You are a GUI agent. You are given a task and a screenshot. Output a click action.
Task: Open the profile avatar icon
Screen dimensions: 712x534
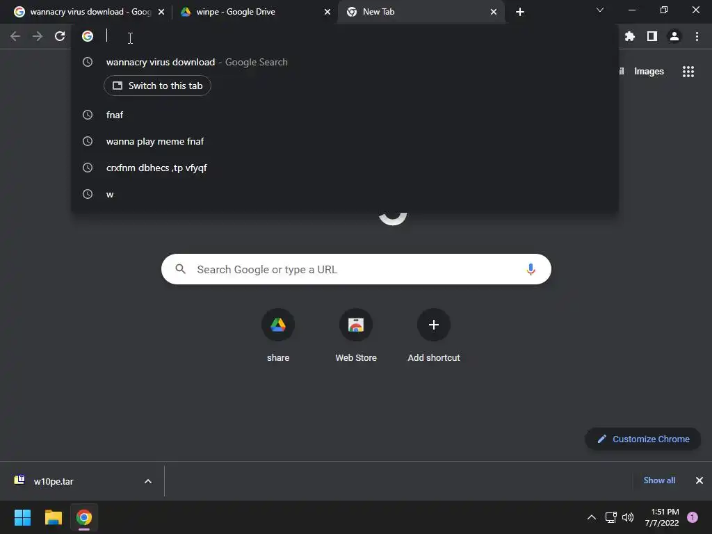click(x=674, y=36)
